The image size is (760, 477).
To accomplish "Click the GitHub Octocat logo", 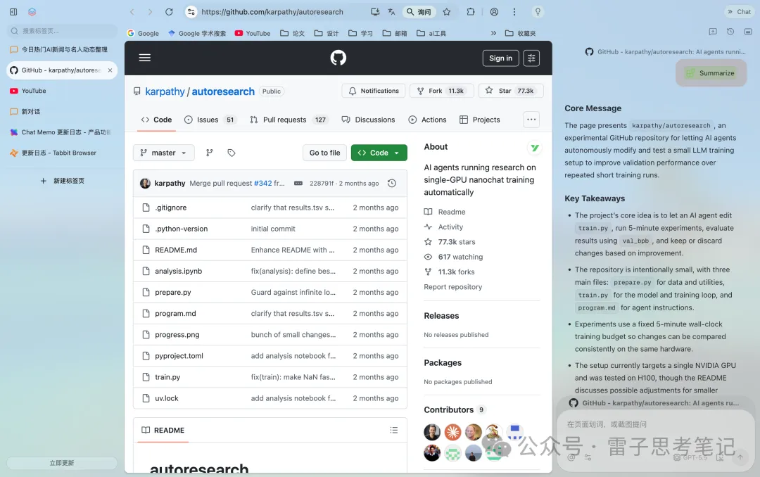I will 338,58.
